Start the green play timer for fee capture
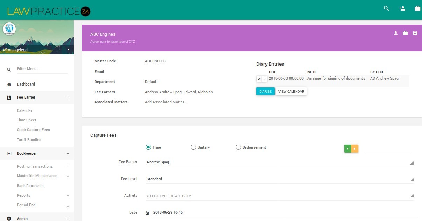422x221 pixels. [347, 148]
